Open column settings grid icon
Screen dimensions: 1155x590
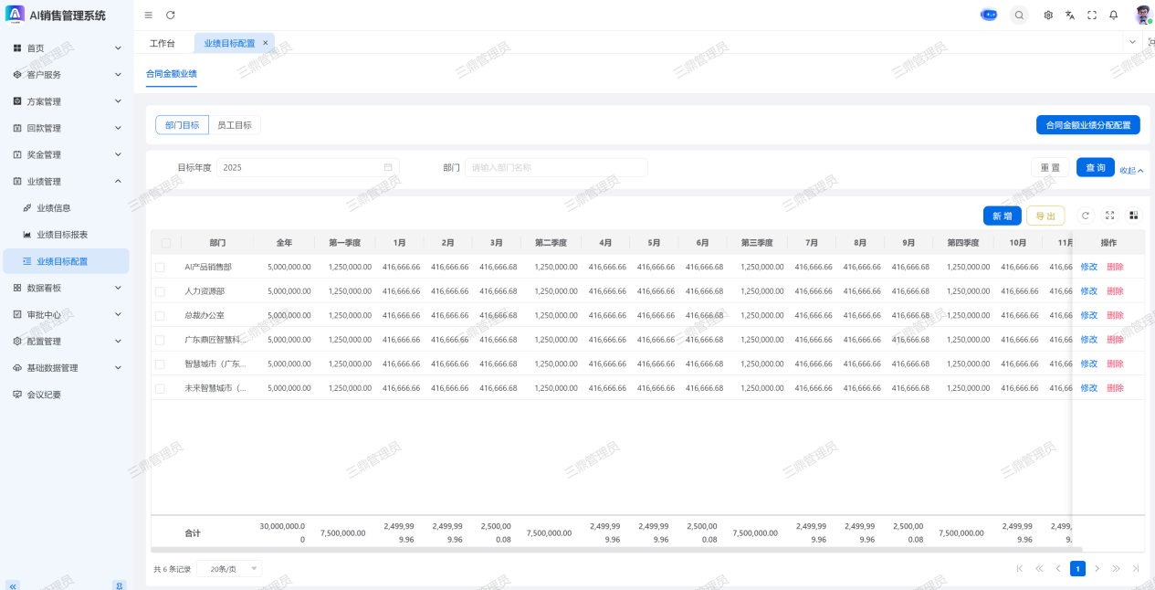[1134, 216]
